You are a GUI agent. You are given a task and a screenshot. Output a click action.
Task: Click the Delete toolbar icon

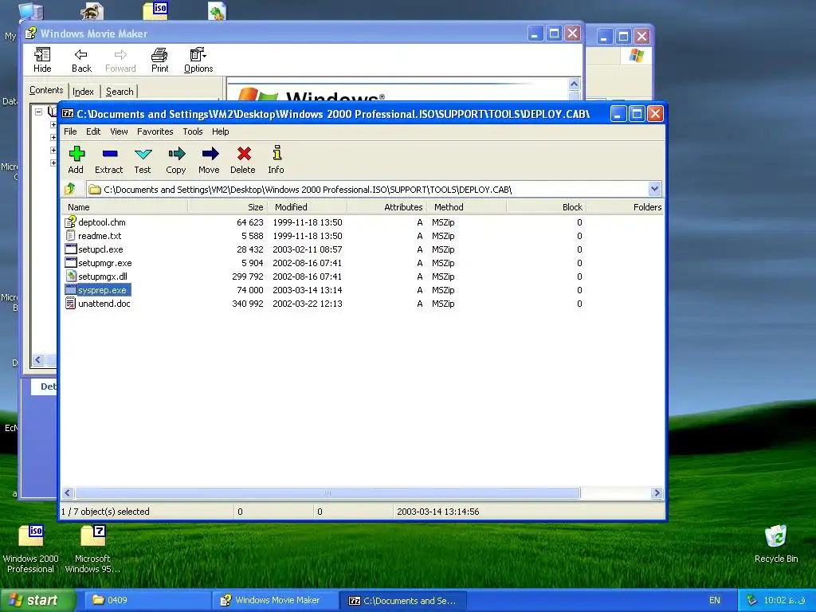tap(244, 154)
